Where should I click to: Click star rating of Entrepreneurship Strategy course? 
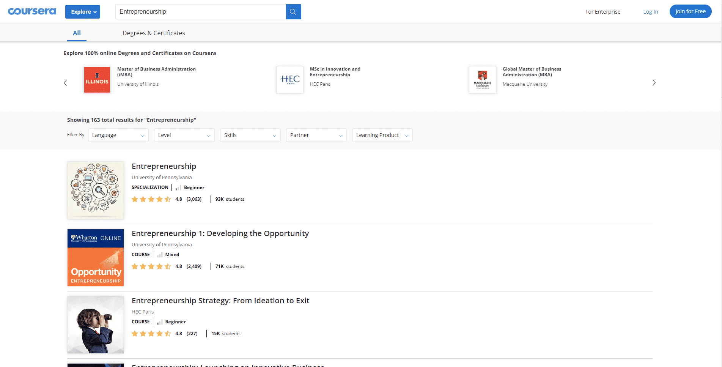pyautogui.click(x=151, y=334)
